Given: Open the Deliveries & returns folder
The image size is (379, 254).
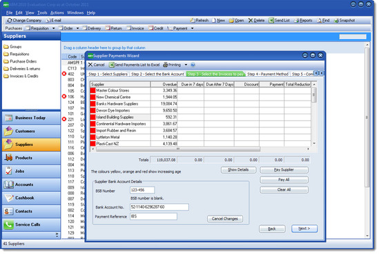Looking at the screenshot, I should (x=22, y=69).
